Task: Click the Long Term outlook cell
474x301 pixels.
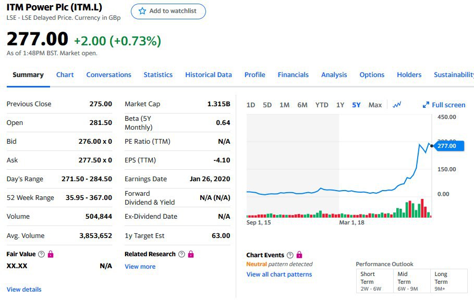Action: pyautogui.click(x=448, y=281)
